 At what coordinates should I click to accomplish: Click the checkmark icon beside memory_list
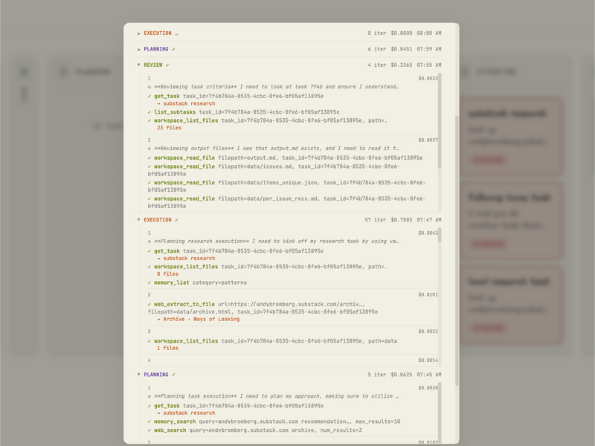click(x=149, y=282)
